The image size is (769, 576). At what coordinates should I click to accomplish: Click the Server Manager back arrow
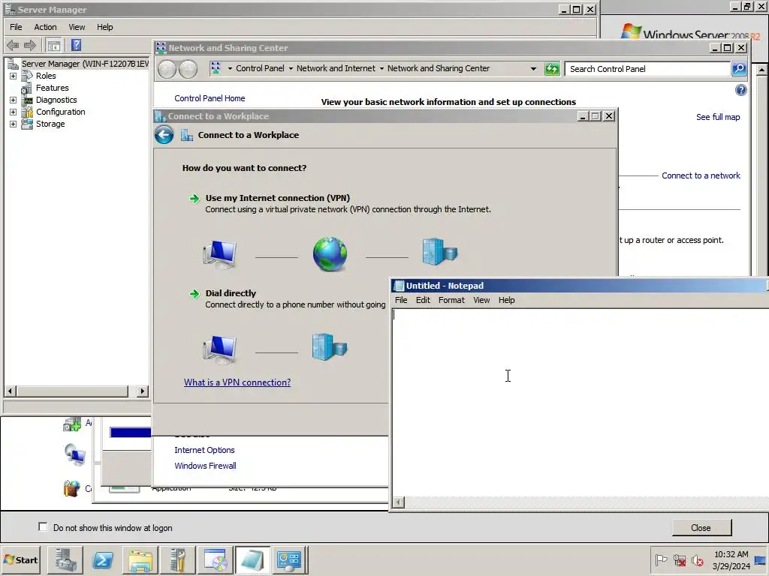(13, 46)
